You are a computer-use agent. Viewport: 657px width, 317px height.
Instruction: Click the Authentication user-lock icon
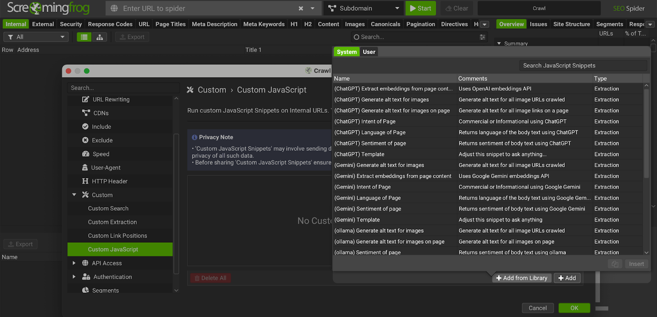(86, 277)
